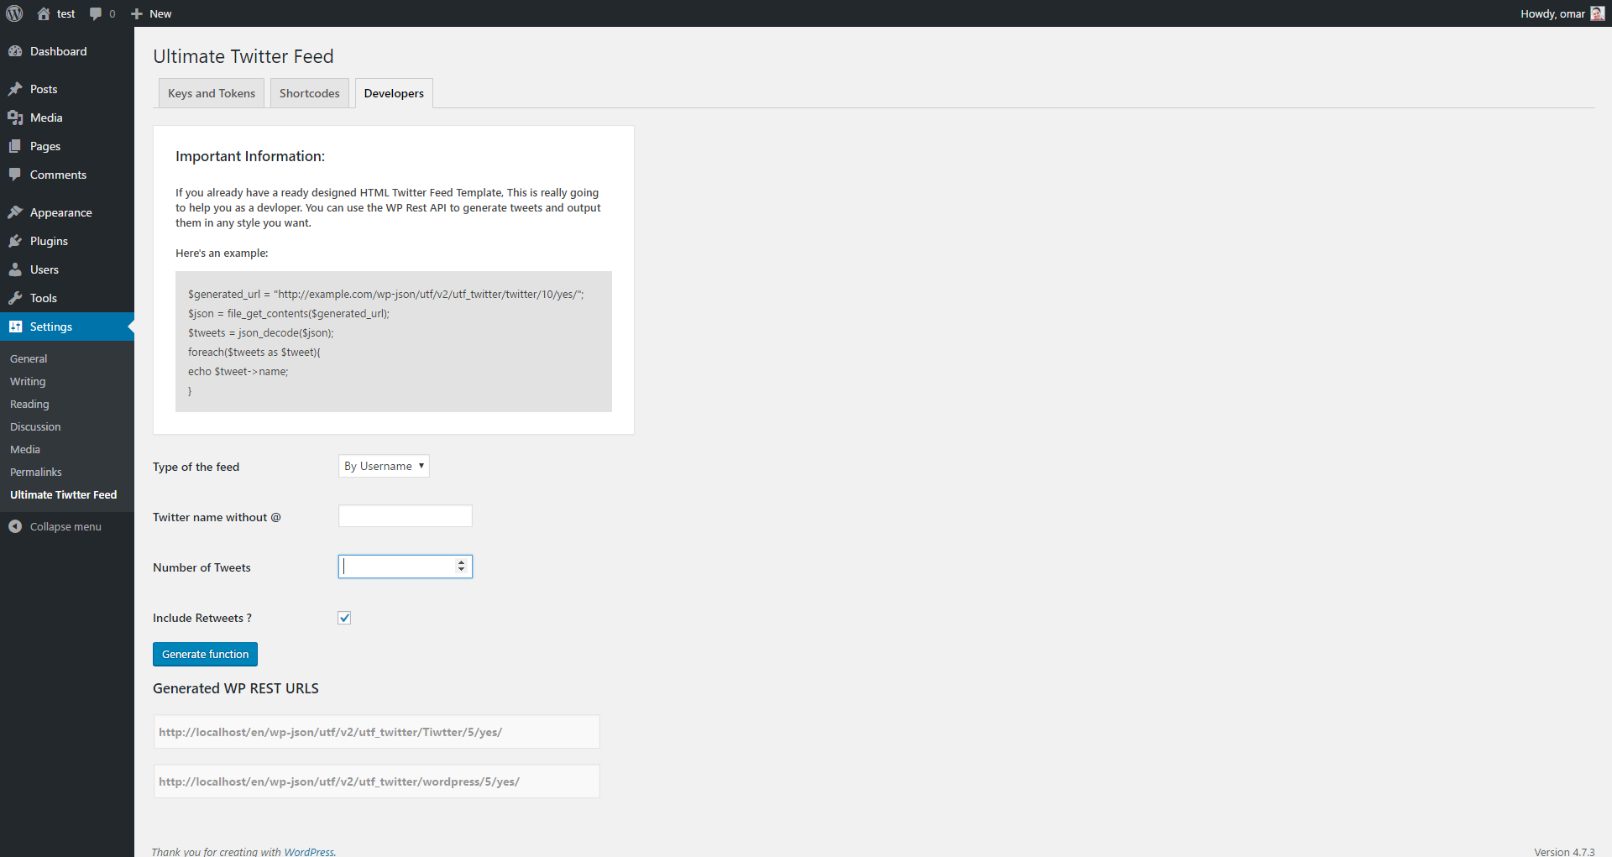Click the Collapse menu arrow icon
The height and width of the screenshot is (857, 1612).
(x=15, y=526)
